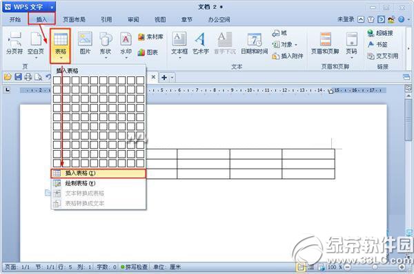414x274 pixels.
Task: Click the Page Number (页码) icon
Action: tap(352, 43)
